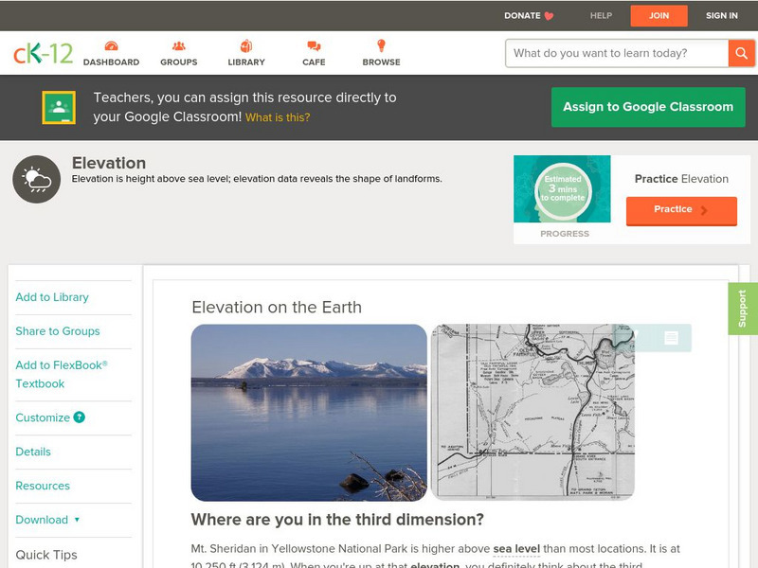
Task: Click the Customize help question mark icon
Action: (x=79, y=417)
